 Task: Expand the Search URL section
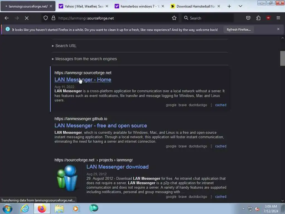(64, 46)
